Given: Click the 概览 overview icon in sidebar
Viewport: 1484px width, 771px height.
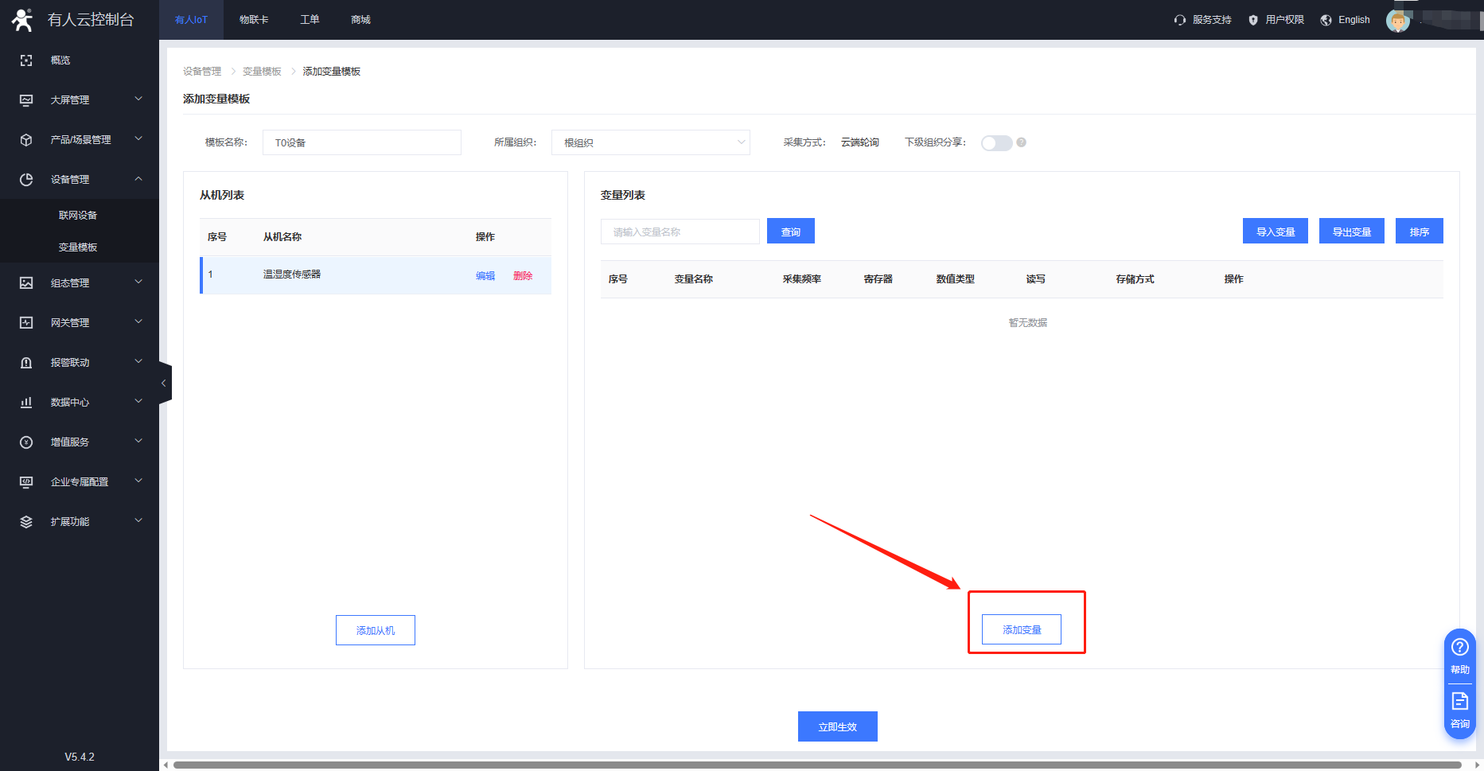Looking at the screenshot, I should coord(26,60).
